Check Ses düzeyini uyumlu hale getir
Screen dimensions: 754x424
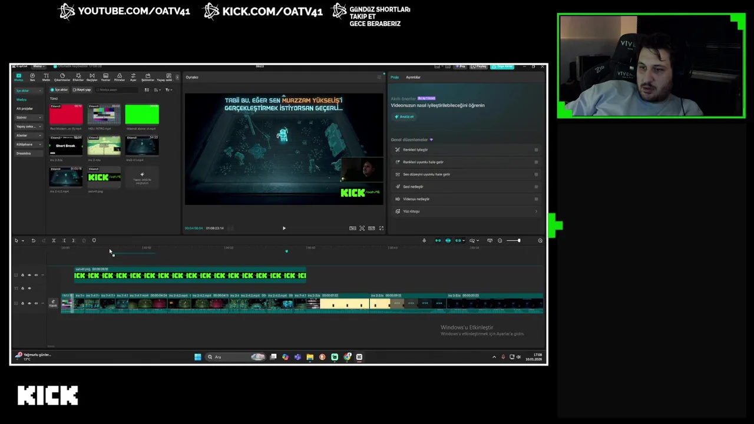(x=536, y=174)
